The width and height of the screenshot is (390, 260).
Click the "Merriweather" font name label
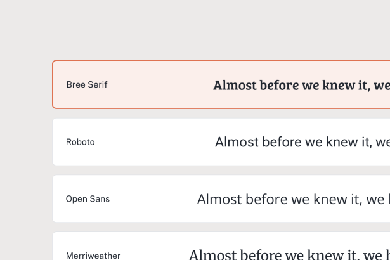pos(93,256)
